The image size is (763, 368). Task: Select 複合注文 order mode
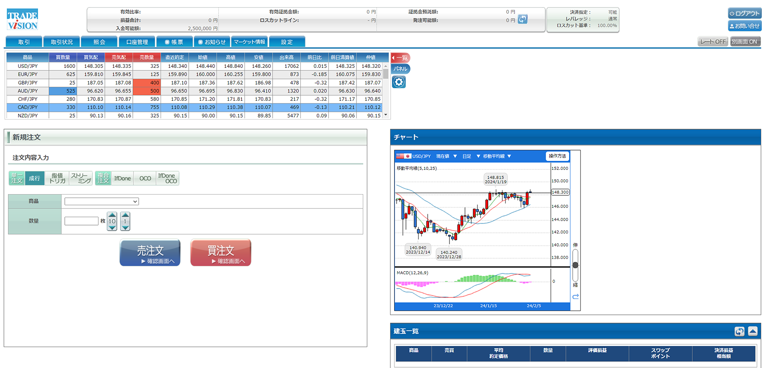point(103,178)
